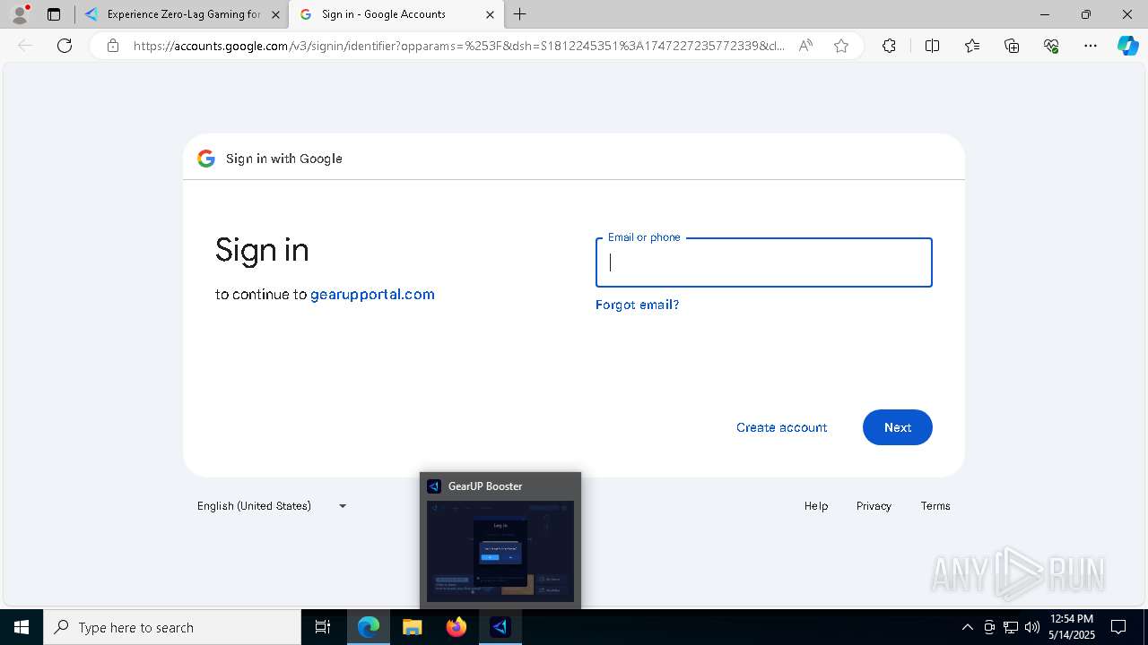Open gearupportal.com link
1148x645 pixels.
pyautogui.click(x=372, y=294)
